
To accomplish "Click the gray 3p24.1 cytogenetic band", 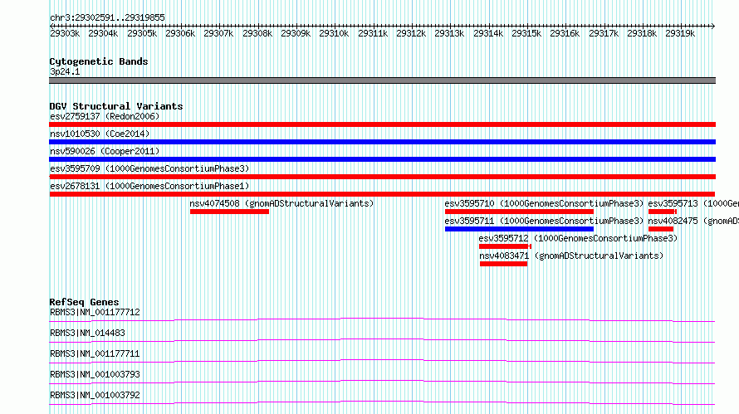I will click(x=382, y=80).
